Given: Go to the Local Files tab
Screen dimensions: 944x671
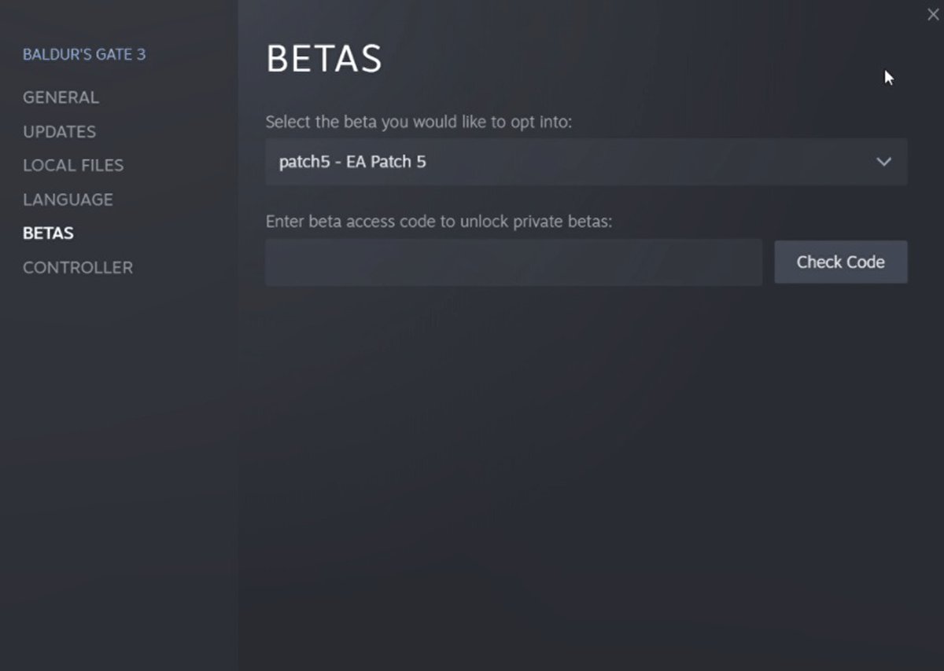Looking at the screenshot, I should (73, 165).
